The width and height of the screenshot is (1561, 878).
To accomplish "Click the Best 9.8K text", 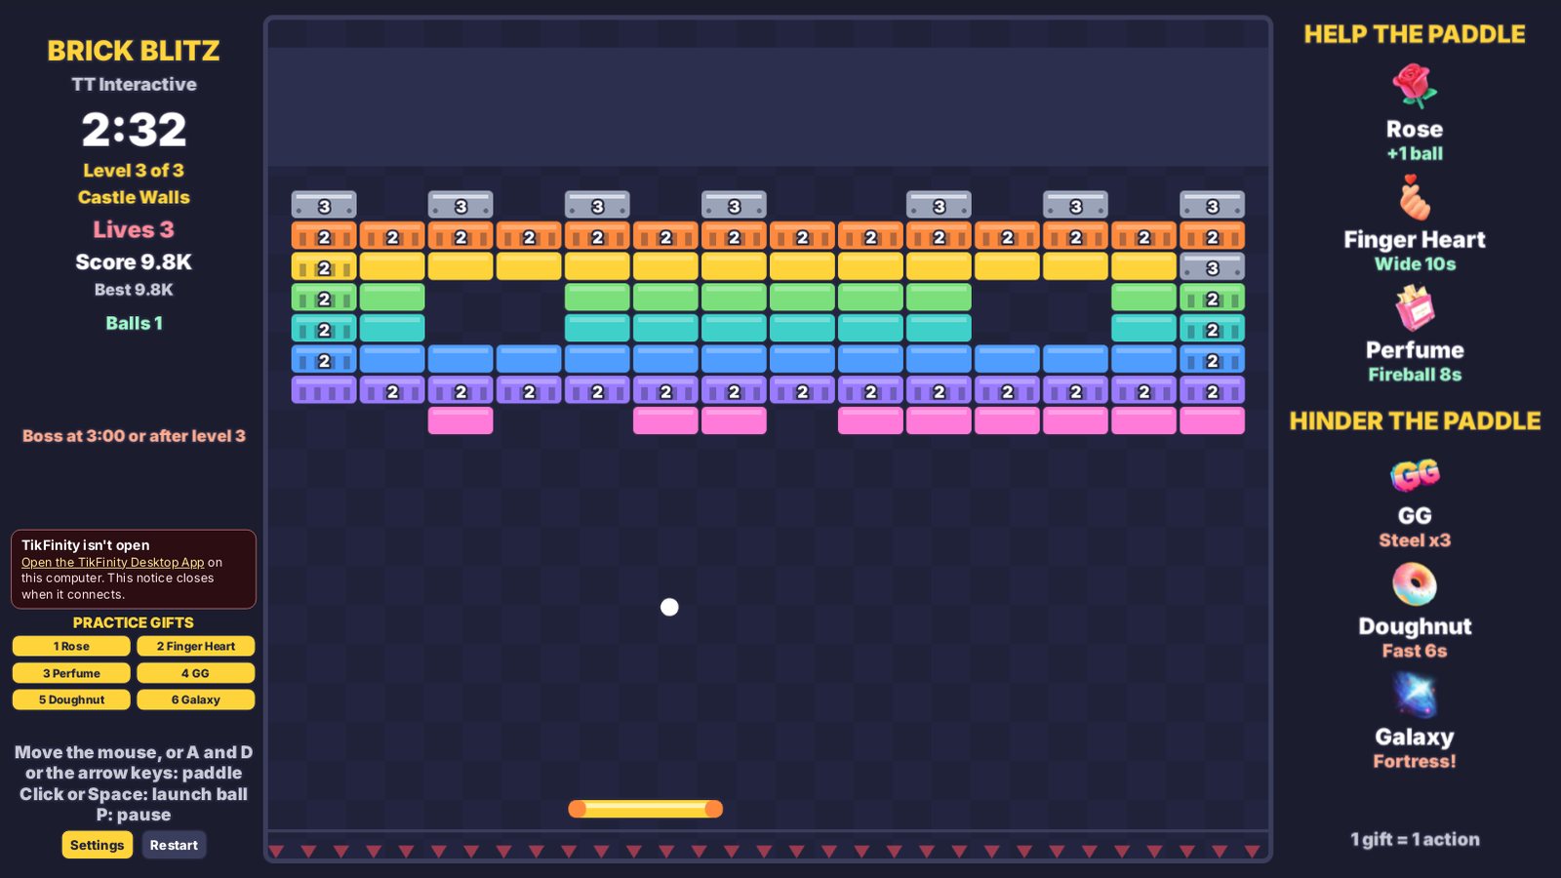I will [134, 290].
